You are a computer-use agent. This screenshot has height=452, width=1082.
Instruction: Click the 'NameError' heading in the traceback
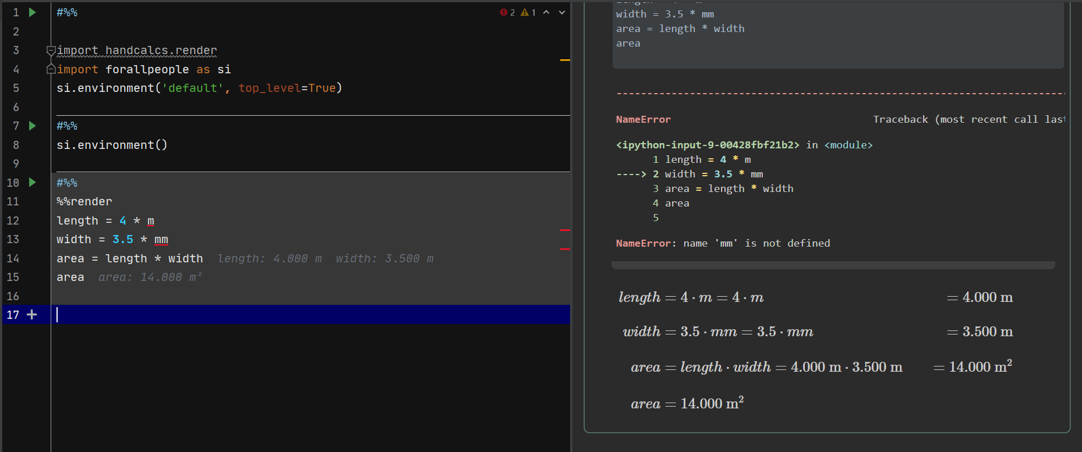coord(643,119)
